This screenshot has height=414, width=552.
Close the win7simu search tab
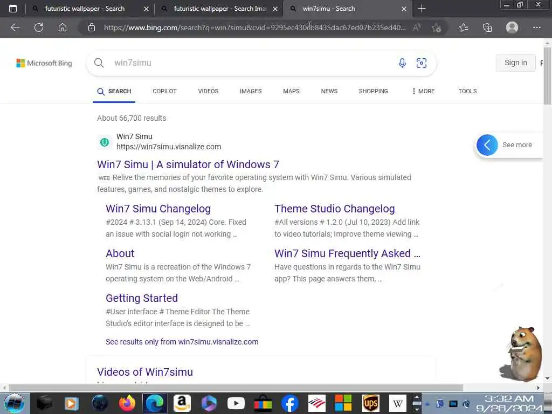[x=404, y=9]
